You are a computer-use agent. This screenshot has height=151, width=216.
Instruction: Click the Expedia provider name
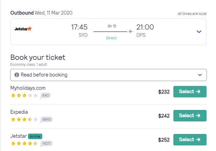coord(19,112)
